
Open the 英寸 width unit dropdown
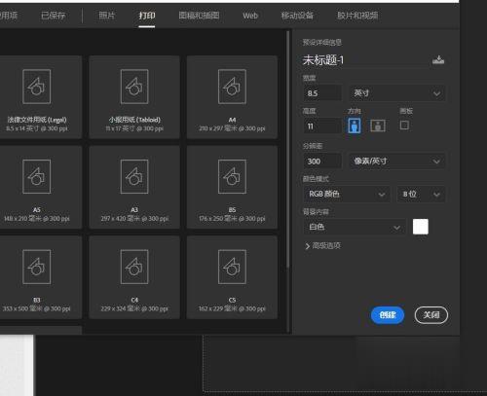396,93
